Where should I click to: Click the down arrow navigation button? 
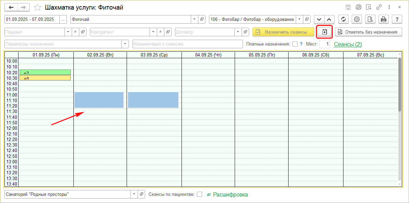point(319,20)
